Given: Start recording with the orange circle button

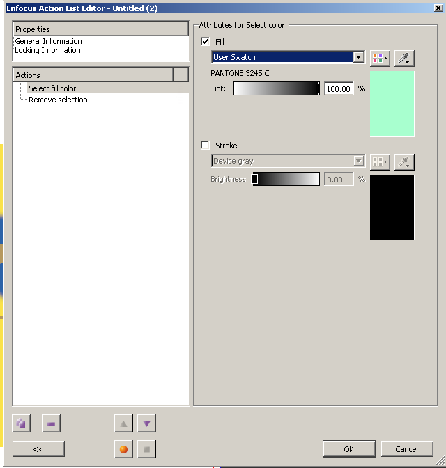Looking at the screenshot, I should 123,449.
